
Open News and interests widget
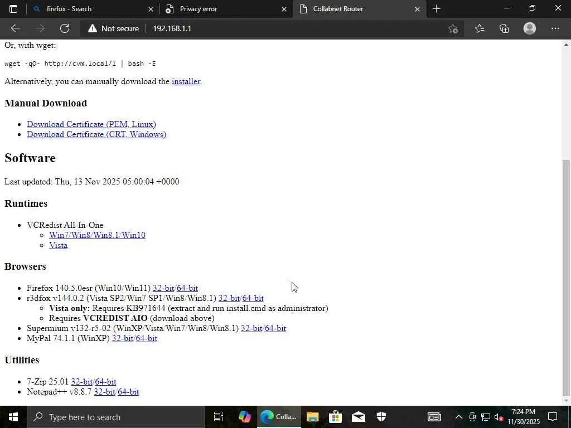click(x=434, y=417)
